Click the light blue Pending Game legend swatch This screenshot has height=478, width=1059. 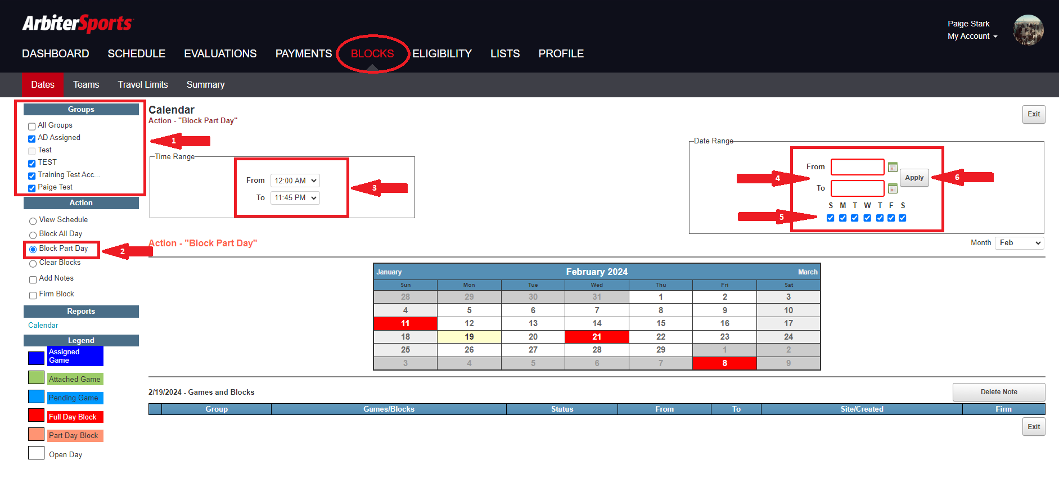[36, 396]
